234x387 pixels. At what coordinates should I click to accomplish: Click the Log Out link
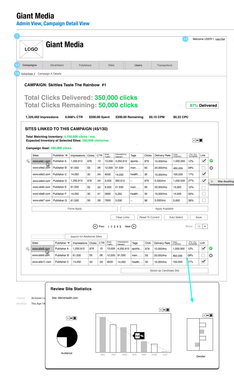coord(220,39)
